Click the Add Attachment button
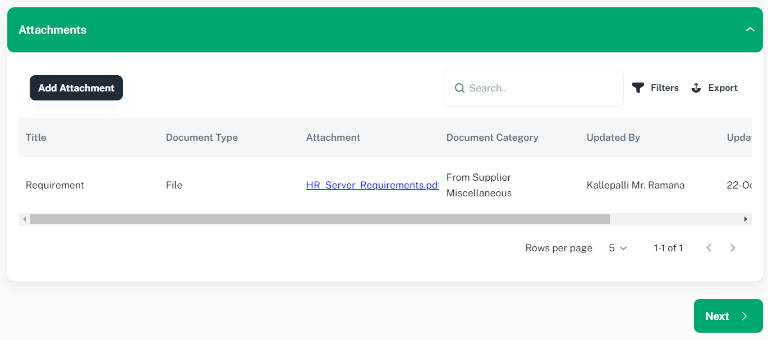768x340 pixels. (76, 88)
